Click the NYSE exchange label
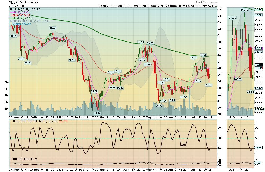 tap(35, 3)
